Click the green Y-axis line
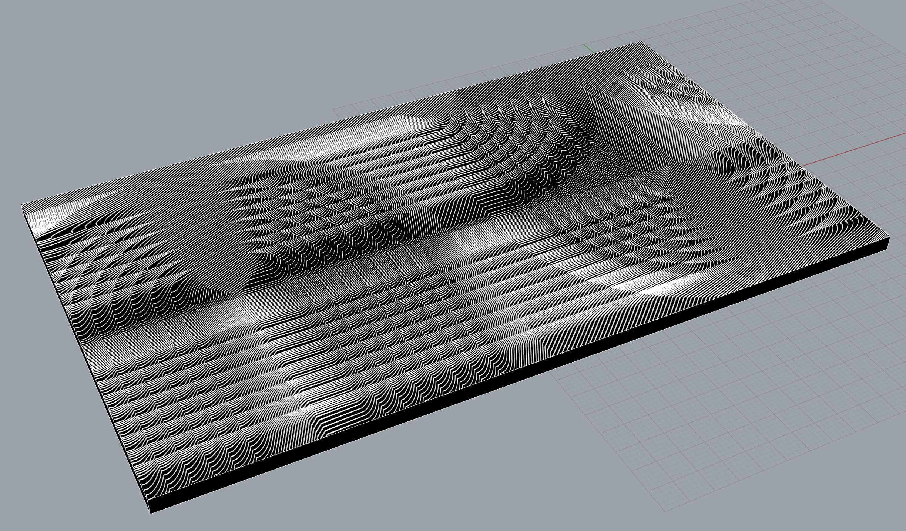 (x=588, y=48)
